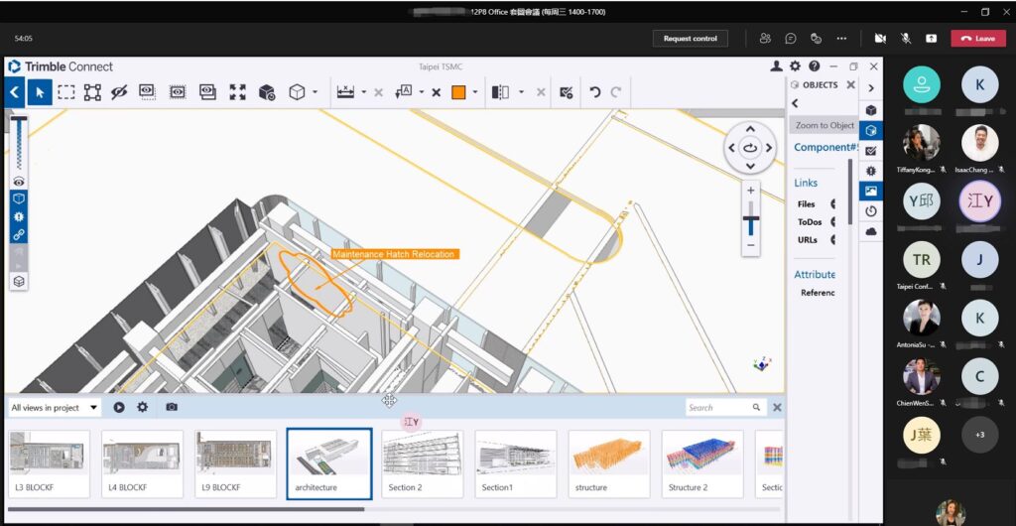Click the Request control button
The width and height of the screenshot is (1016, 526).
point(690,39)
